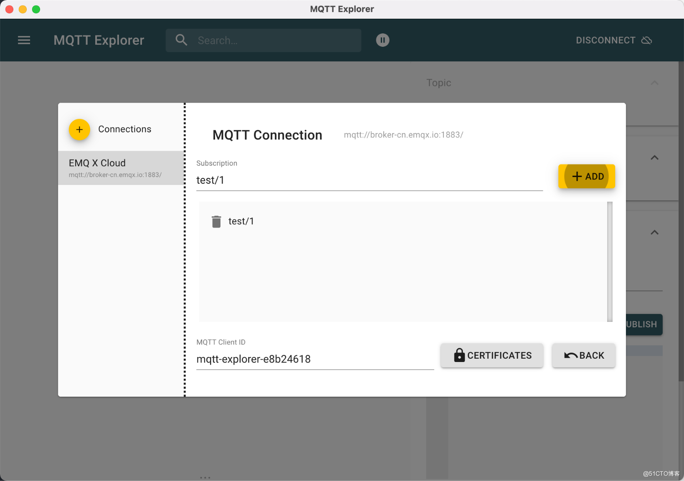This screenshot has width=684, height=481.
Task: Click the search magnifier icon
Action: click(181, 40)
